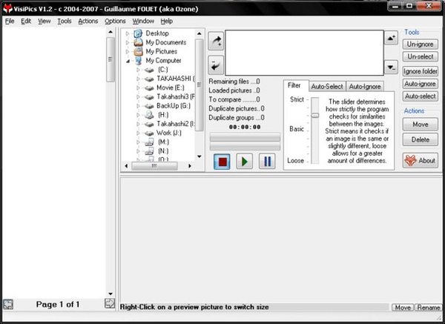Expand the (C:) drive node
Viewport: 445px width, 324px height.
tap(138, 70)
